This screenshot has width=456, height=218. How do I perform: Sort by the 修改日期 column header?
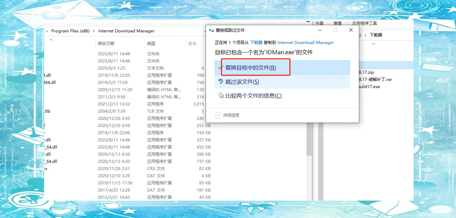106,44
